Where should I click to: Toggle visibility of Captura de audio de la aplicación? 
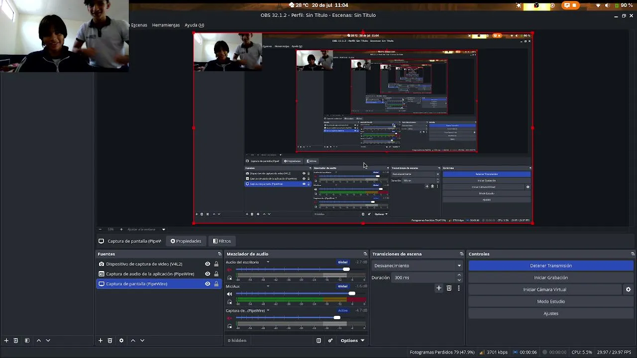point(208,274)
